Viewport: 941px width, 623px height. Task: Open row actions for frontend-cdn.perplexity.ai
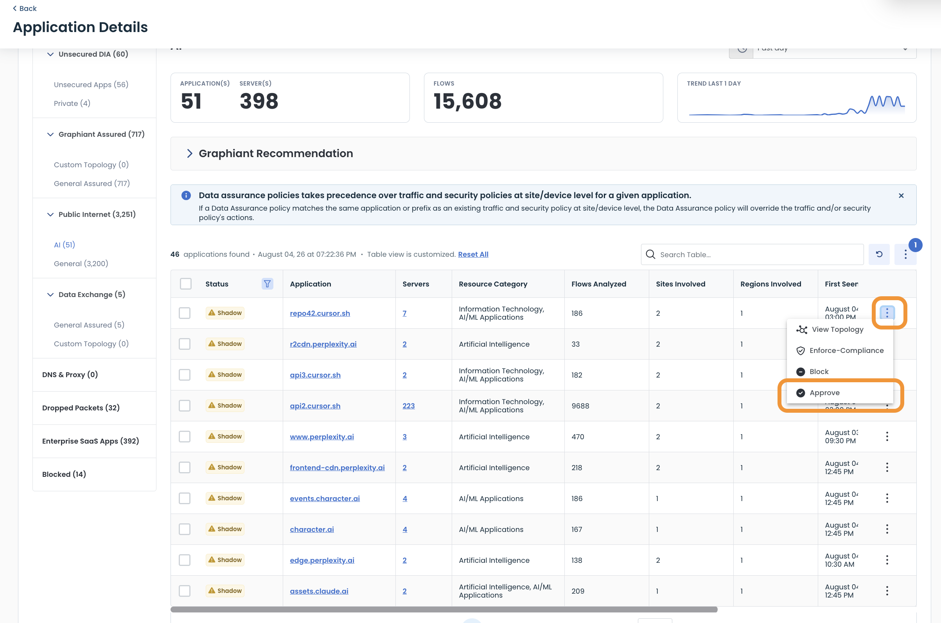click(887, 467)
